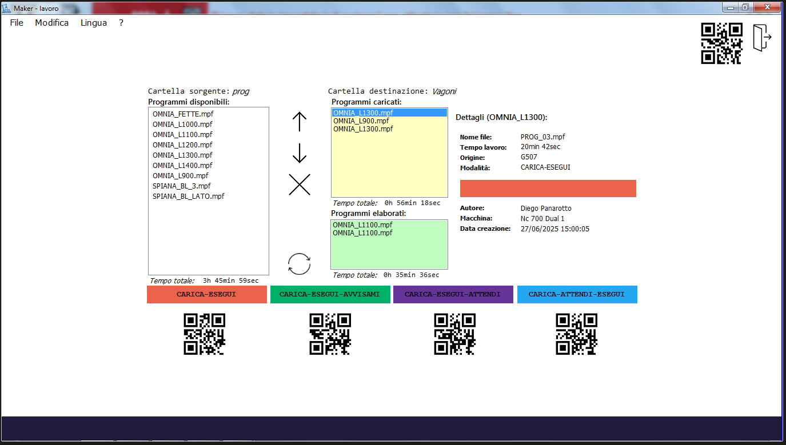786x445 pixels.
Task: Click the down arrow to move program down
Action: tap(299, 151)
